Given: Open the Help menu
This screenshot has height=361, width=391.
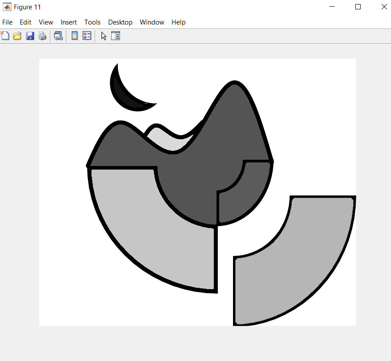Looking at the screenshot, I should coord(178,22).
